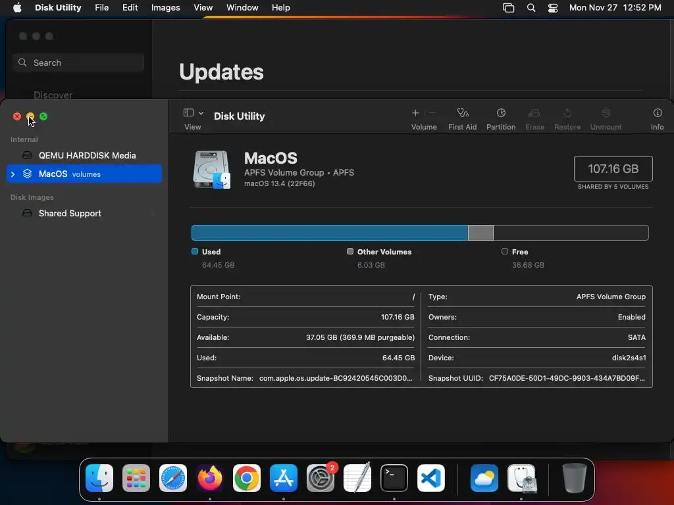The height and width of the screenshot is (505, 674).
Task: Click the App Store search field
Action: tap(78, 62)
